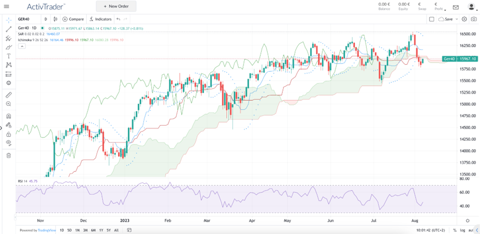Open the hamburger menu beside ActivTrader logo
Screen dimensions: 480x234
pos(7,7)
